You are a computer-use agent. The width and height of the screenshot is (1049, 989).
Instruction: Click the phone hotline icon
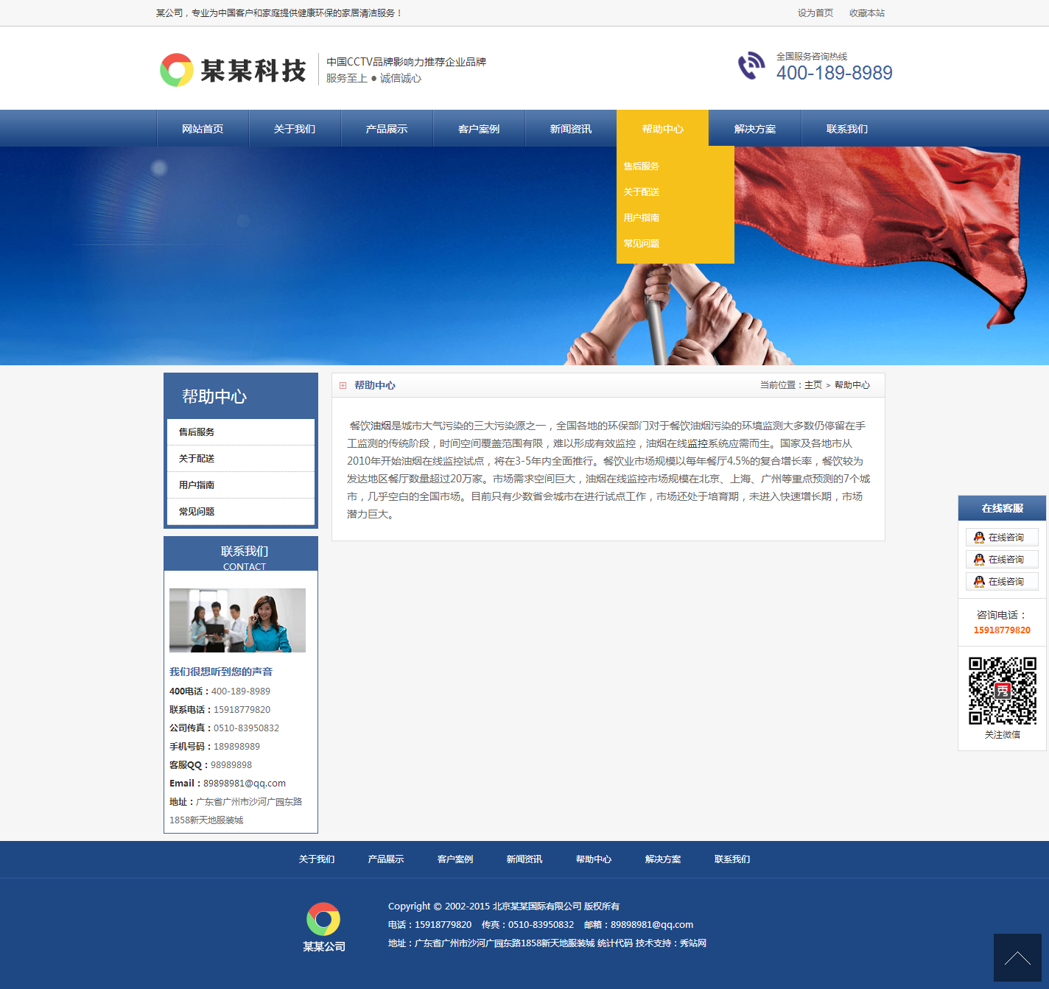[x=751, y=66]
